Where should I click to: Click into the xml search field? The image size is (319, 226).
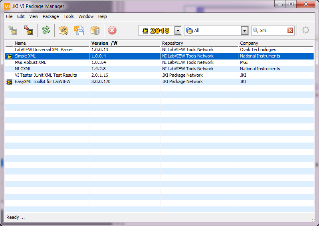click(273, 30)
